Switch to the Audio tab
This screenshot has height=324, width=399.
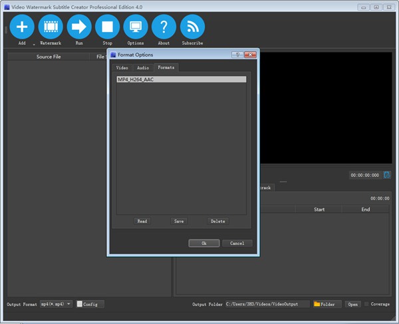tap(143, 68)
